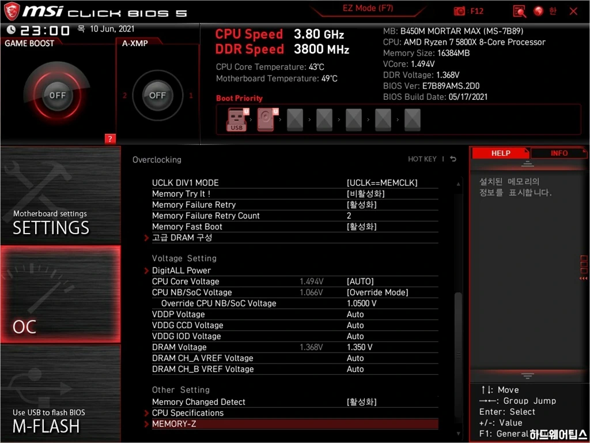Open the UCLK DIV1 MODE dropdown value

[382, 183]
